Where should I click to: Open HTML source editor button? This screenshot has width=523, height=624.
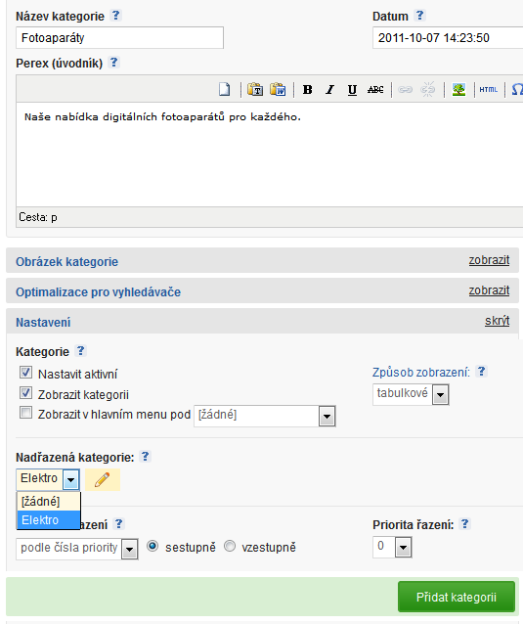coord(489,90)
